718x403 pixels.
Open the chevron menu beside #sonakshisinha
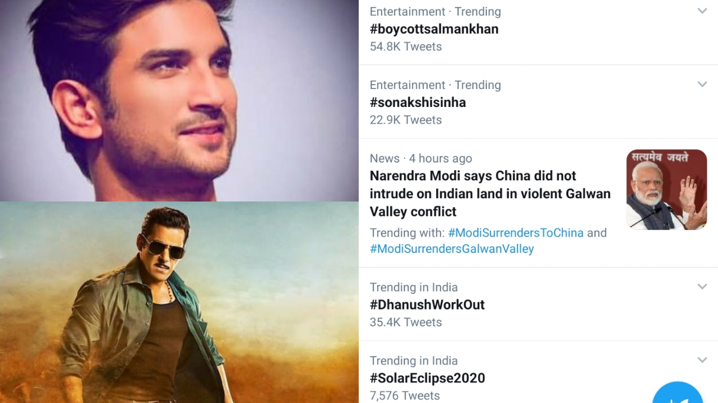pyautogui.click(x=702, y=85)
